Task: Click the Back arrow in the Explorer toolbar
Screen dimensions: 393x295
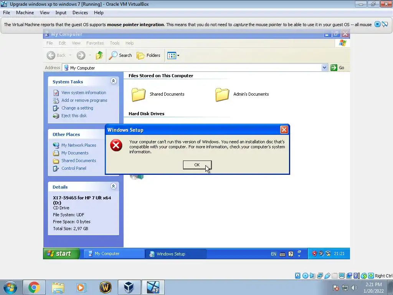Action: [x=51, y=55]
